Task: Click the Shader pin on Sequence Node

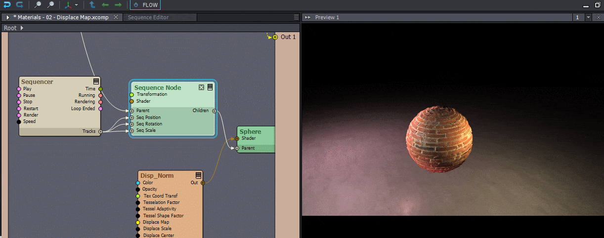Action: tap(131, 101)
